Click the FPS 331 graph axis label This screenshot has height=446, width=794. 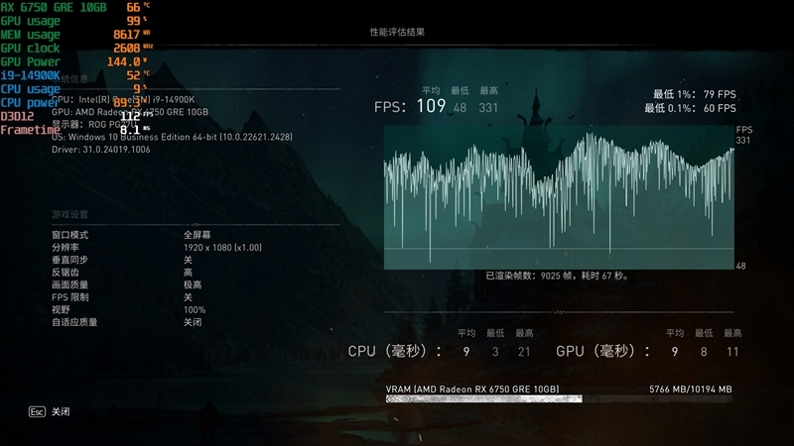pyautogui.click(x=743, y=135)
